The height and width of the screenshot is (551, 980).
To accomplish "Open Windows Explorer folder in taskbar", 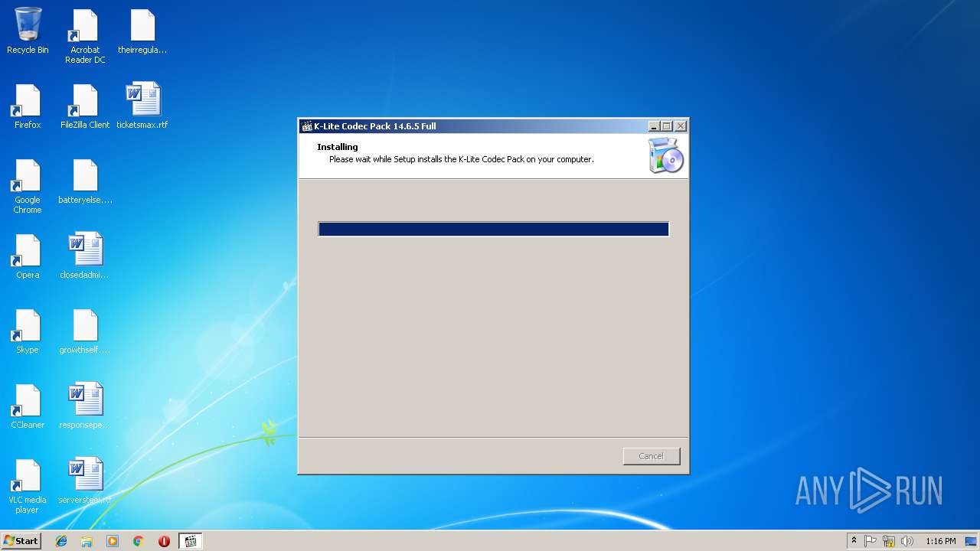I will click(87, 541).
